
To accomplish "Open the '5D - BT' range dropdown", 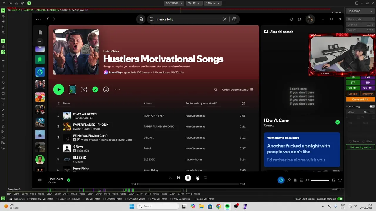I will pyautogui.click(x=194, y=3).
